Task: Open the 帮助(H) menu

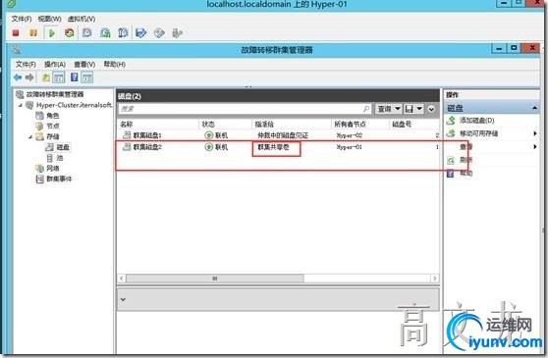Action: point(115,64)
